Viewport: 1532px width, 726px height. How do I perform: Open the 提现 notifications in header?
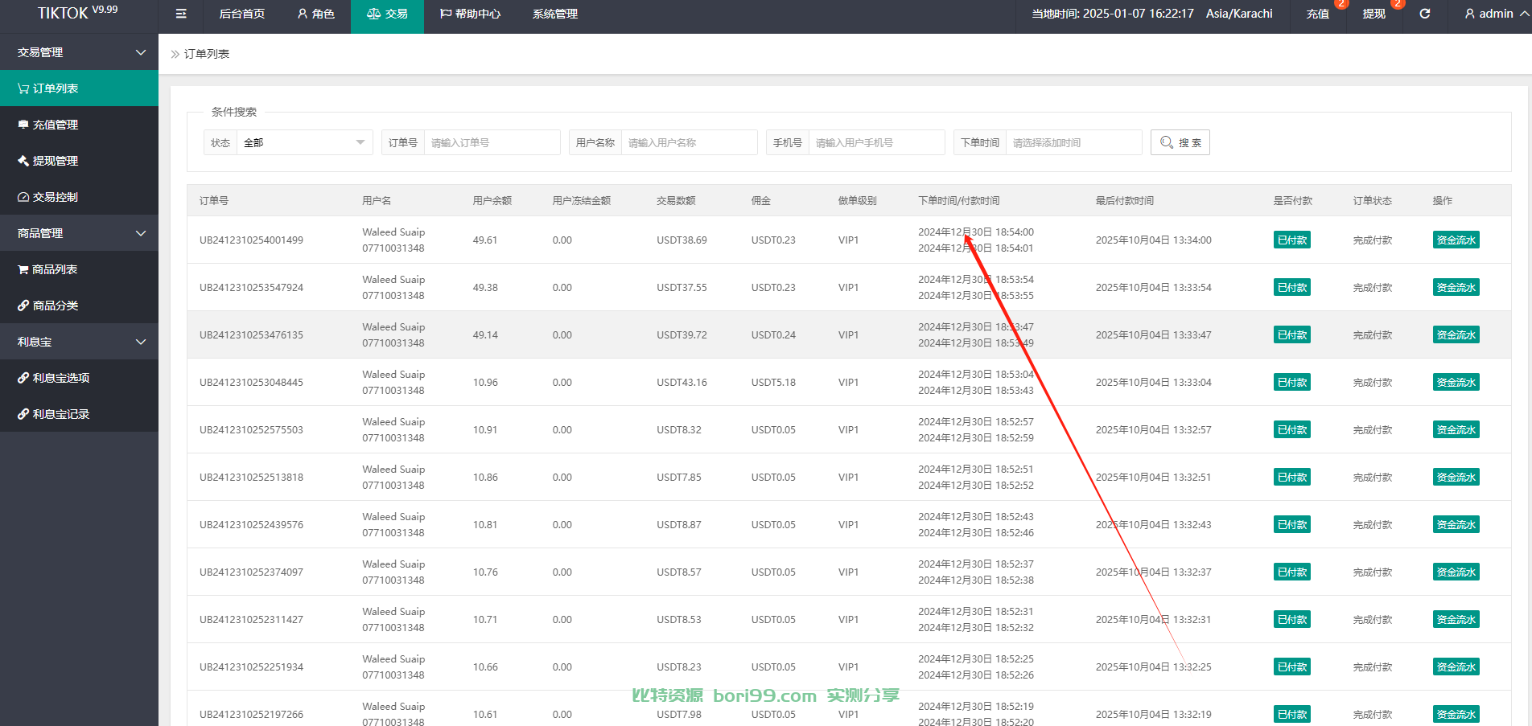(1374, 14)
